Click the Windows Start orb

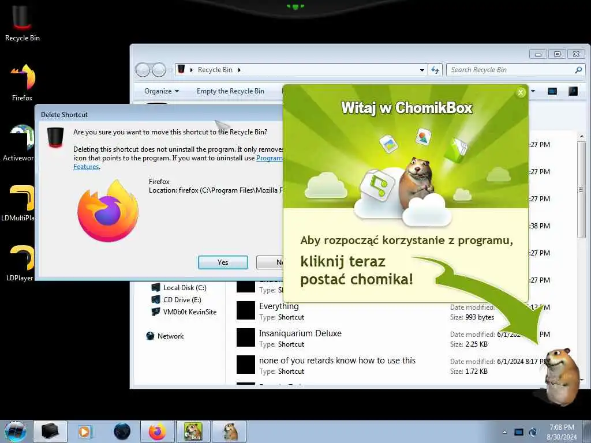point(15,431)
